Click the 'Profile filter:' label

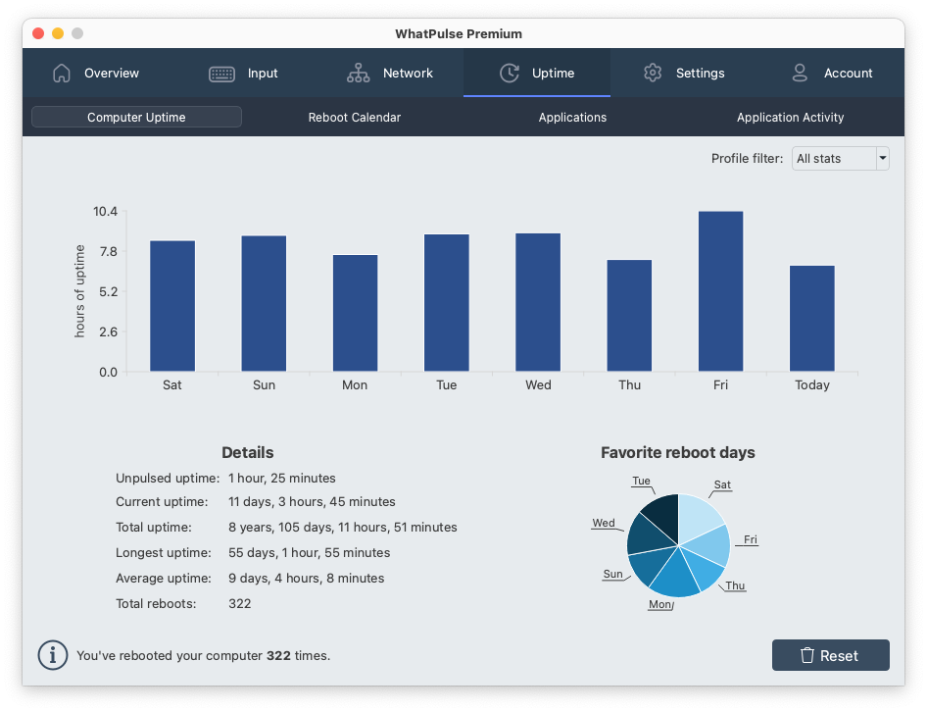point(747,158)
